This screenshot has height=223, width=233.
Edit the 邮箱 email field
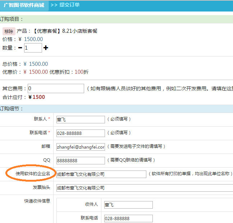pos(81,147)
